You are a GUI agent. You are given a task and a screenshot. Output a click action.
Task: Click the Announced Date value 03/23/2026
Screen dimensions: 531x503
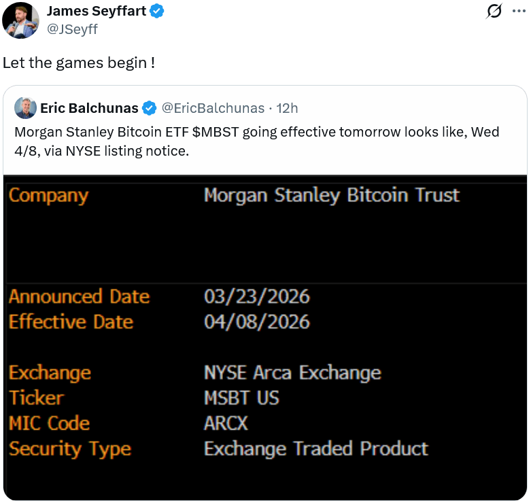click(256, 296)
